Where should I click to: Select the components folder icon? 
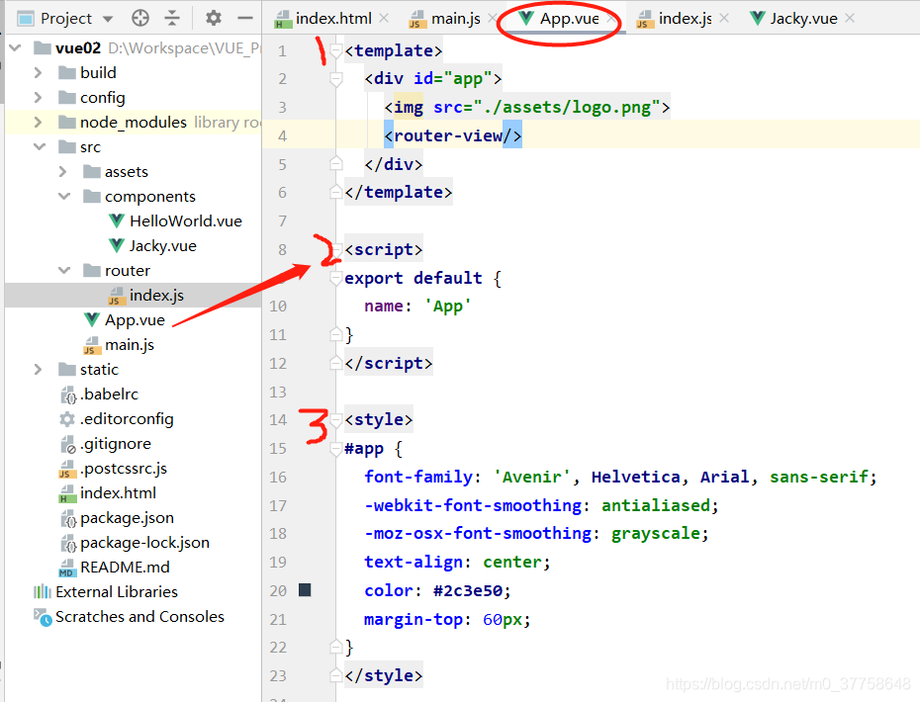(92, 197)
